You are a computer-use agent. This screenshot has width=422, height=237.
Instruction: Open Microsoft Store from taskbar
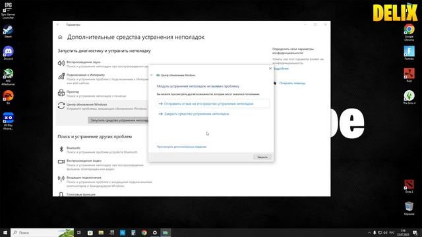[90, 232]
